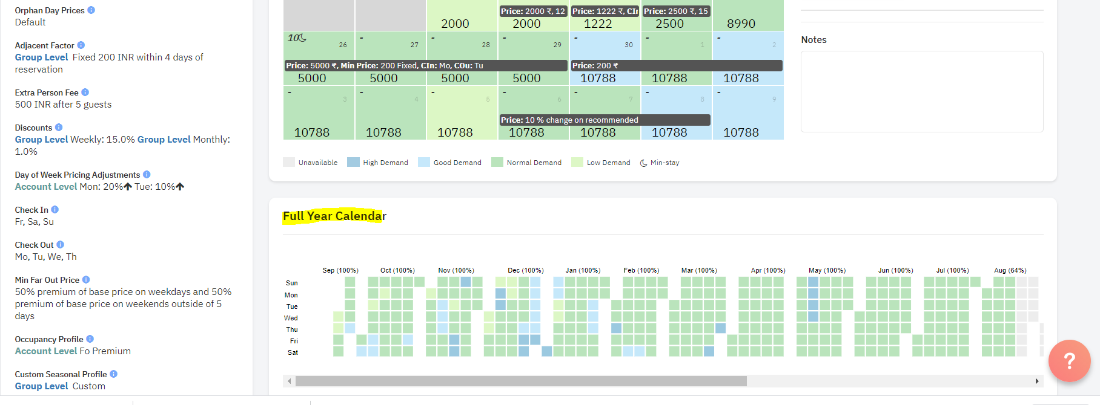Open the Extra Person Fee info tooltip
This screenshot has height=405, width=1100.
click(85, 92)
